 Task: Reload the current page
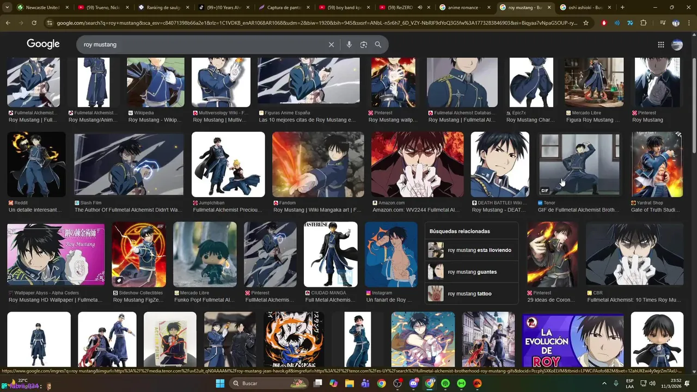tap(34, 23)
